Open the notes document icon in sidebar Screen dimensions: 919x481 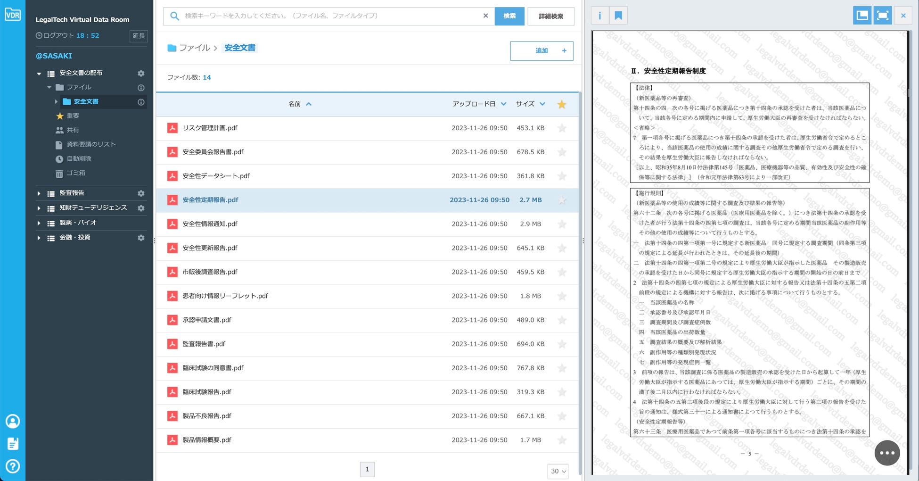point(13,444)
